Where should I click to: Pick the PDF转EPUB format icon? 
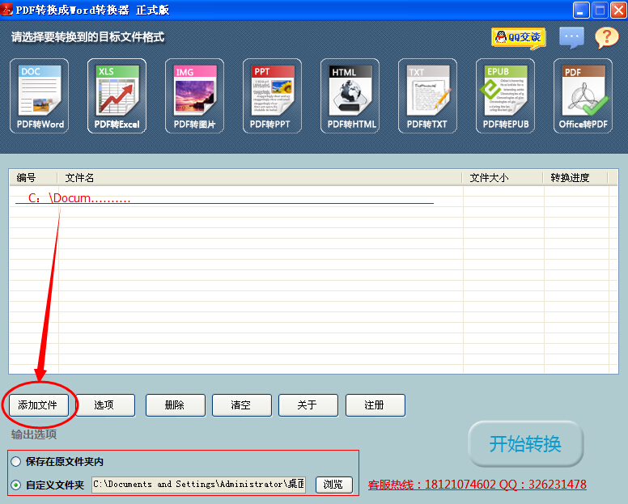pos(506,95)
